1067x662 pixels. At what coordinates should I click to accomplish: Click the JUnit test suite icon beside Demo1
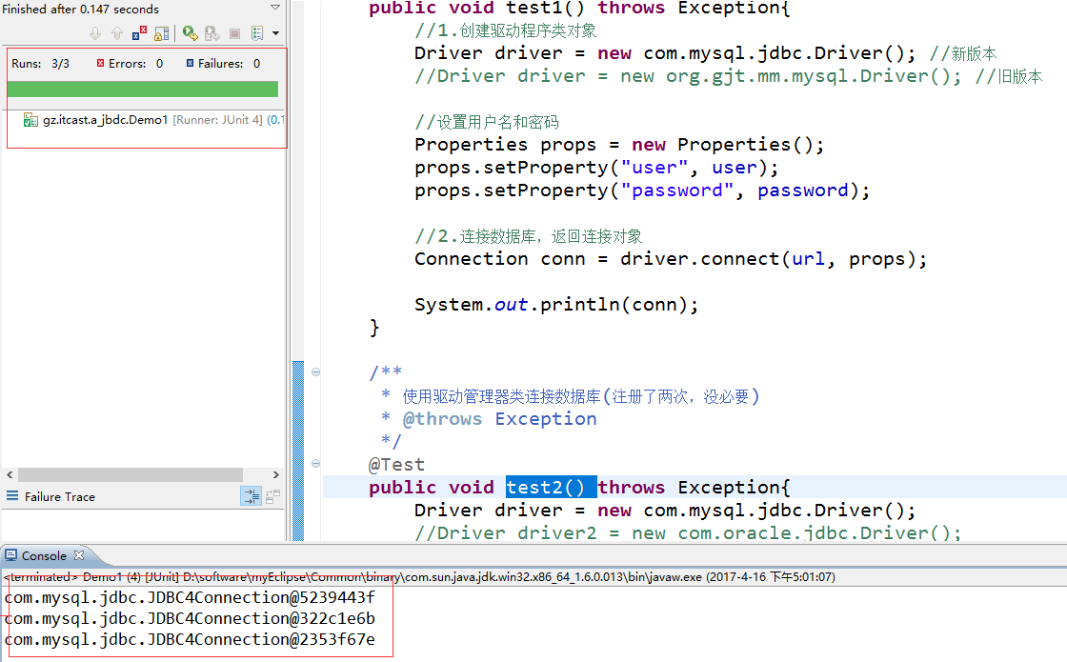click(30, 120)
